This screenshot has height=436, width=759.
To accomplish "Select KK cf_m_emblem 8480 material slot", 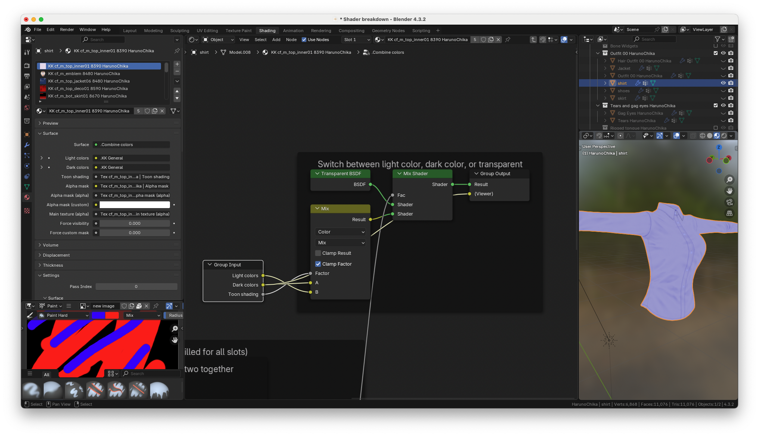I will point(84,74).
